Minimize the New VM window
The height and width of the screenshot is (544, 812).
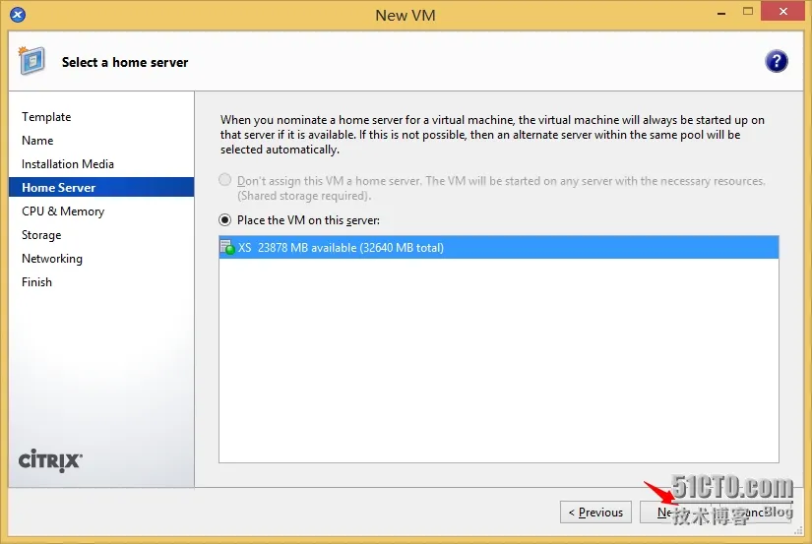720,13
